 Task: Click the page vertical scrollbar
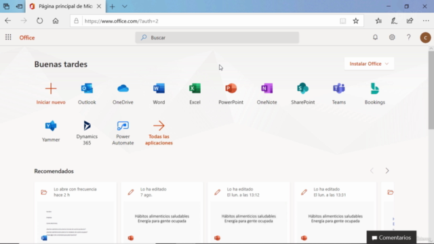431,90
